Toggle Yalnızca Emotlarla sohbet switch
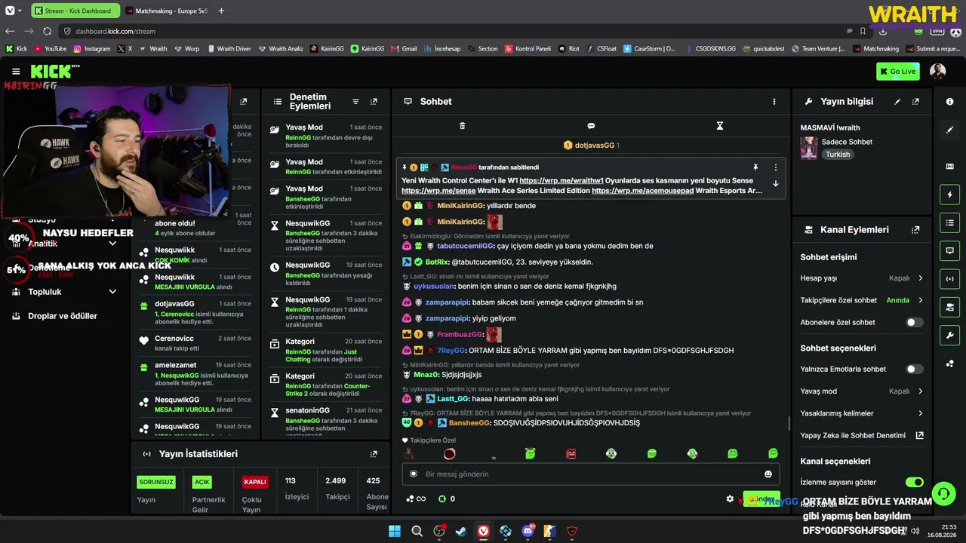966x543 pixels. [914, 369]
